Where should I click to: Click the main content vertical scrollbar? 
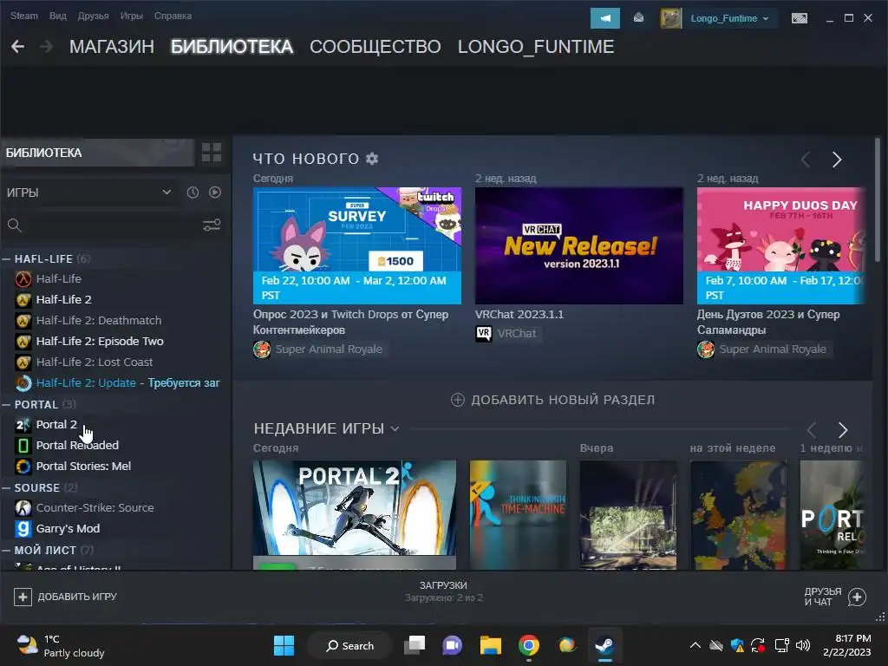tap(877, 199)
